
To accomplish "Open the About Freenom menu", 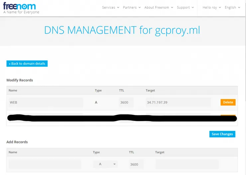I will click(x=159, y=8).
